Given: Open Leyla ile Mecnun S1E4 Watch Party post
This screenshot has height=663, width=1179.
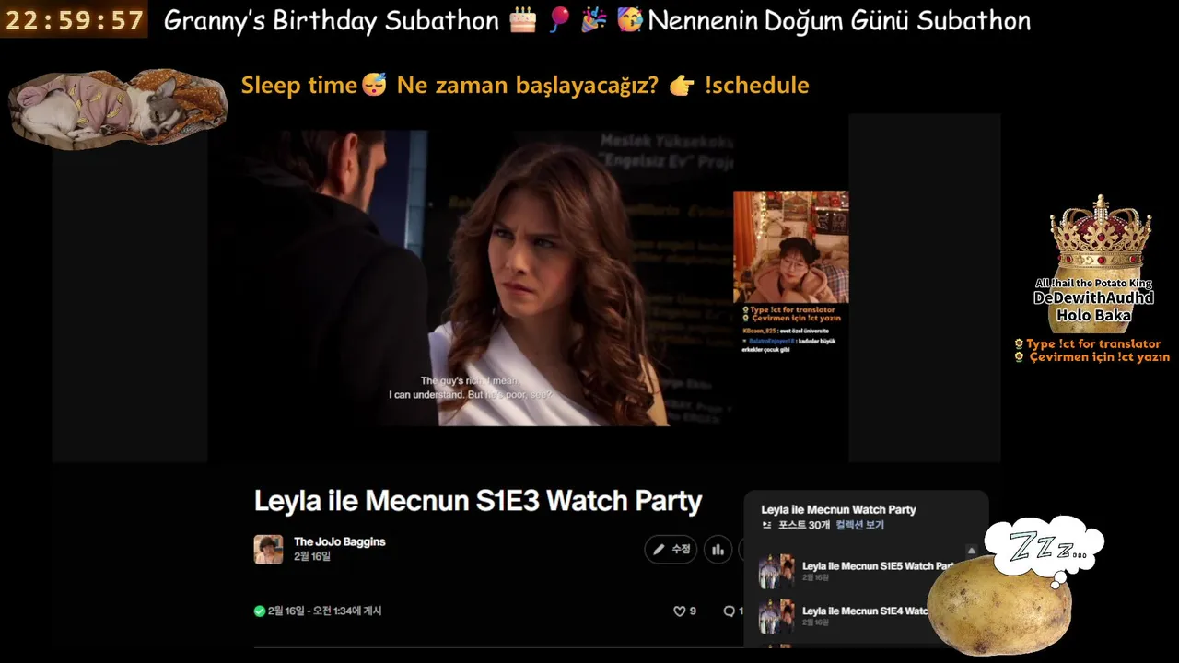Looking at the screenshot, I should 865,611.
